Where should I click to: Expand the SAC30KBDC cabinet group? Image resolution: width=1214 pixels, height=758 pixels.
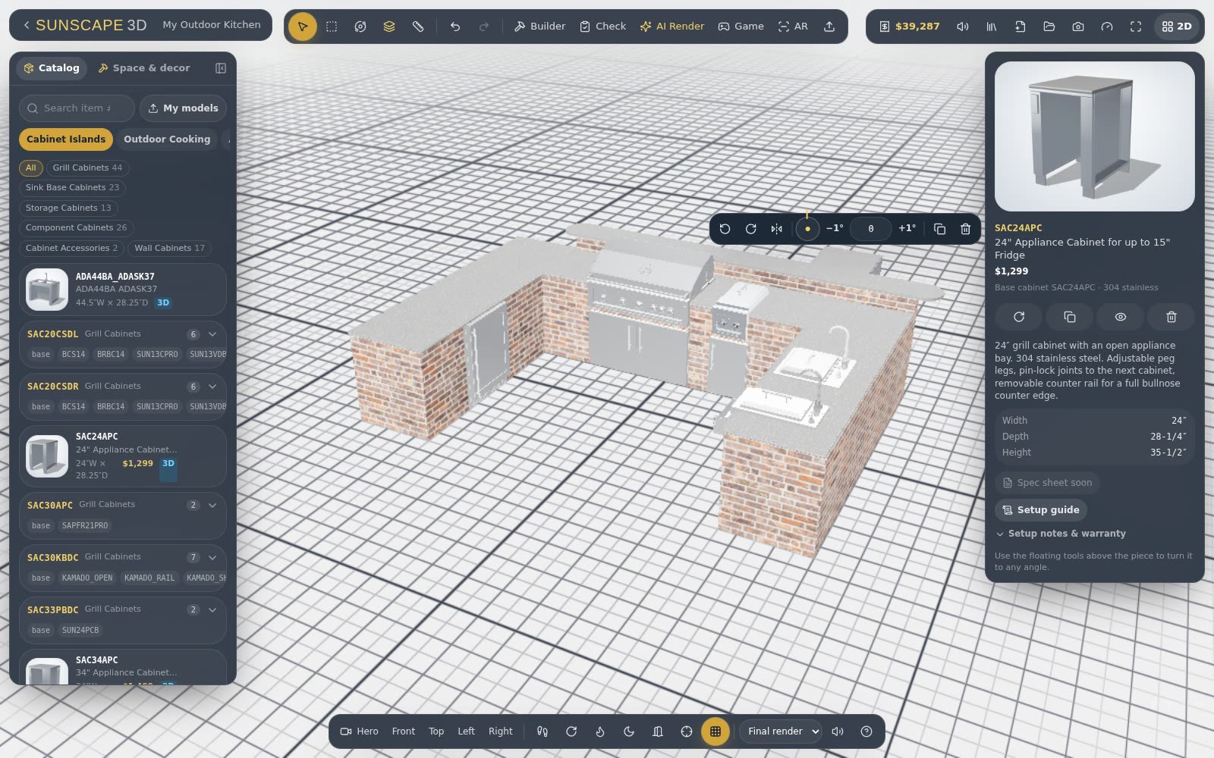(x=212, y=557)
